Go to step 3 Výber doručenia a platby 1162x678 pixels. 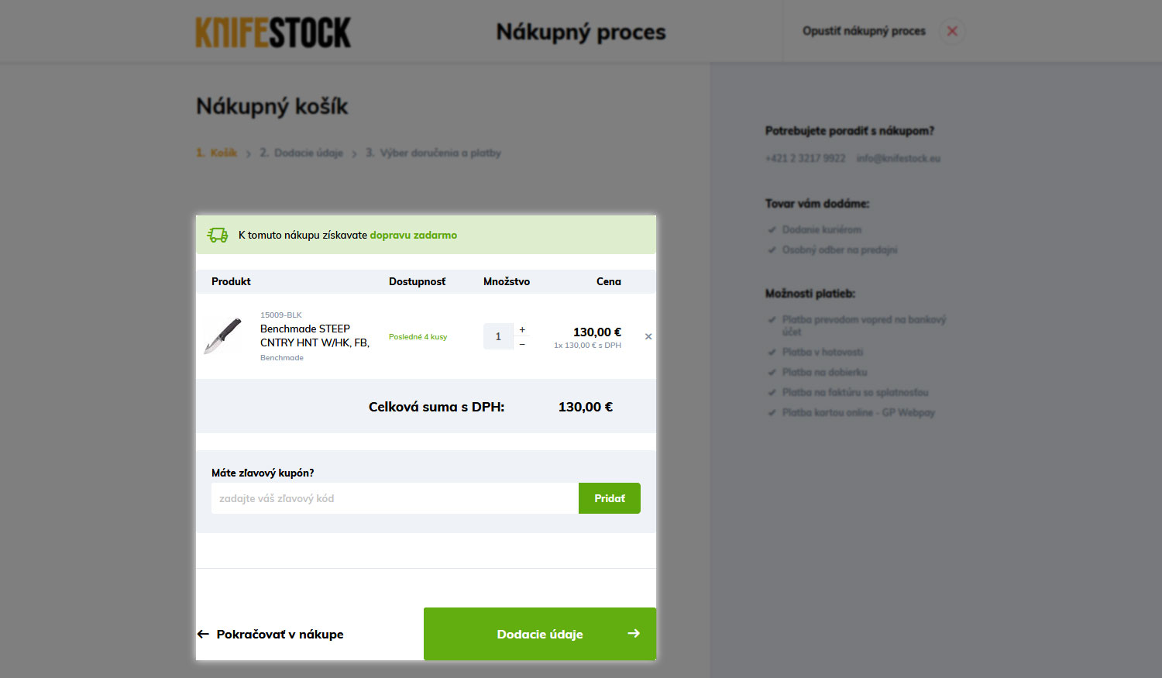433,153
